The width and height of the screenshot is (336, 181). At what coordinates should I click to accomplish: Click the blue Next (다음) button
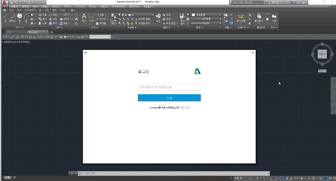point(169,98)
